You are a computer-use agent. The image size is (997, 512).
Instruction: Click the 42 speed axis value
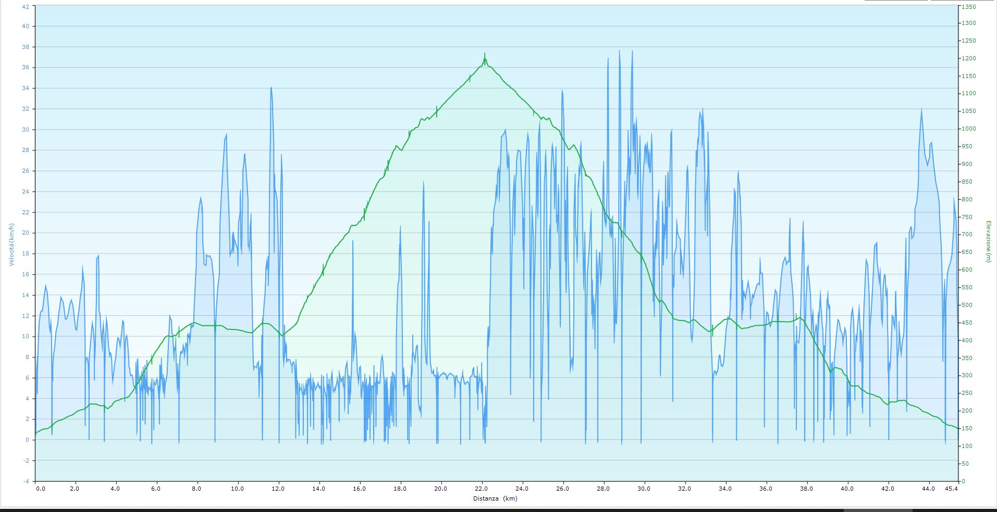pyautogui.click(x=26, y=6)
